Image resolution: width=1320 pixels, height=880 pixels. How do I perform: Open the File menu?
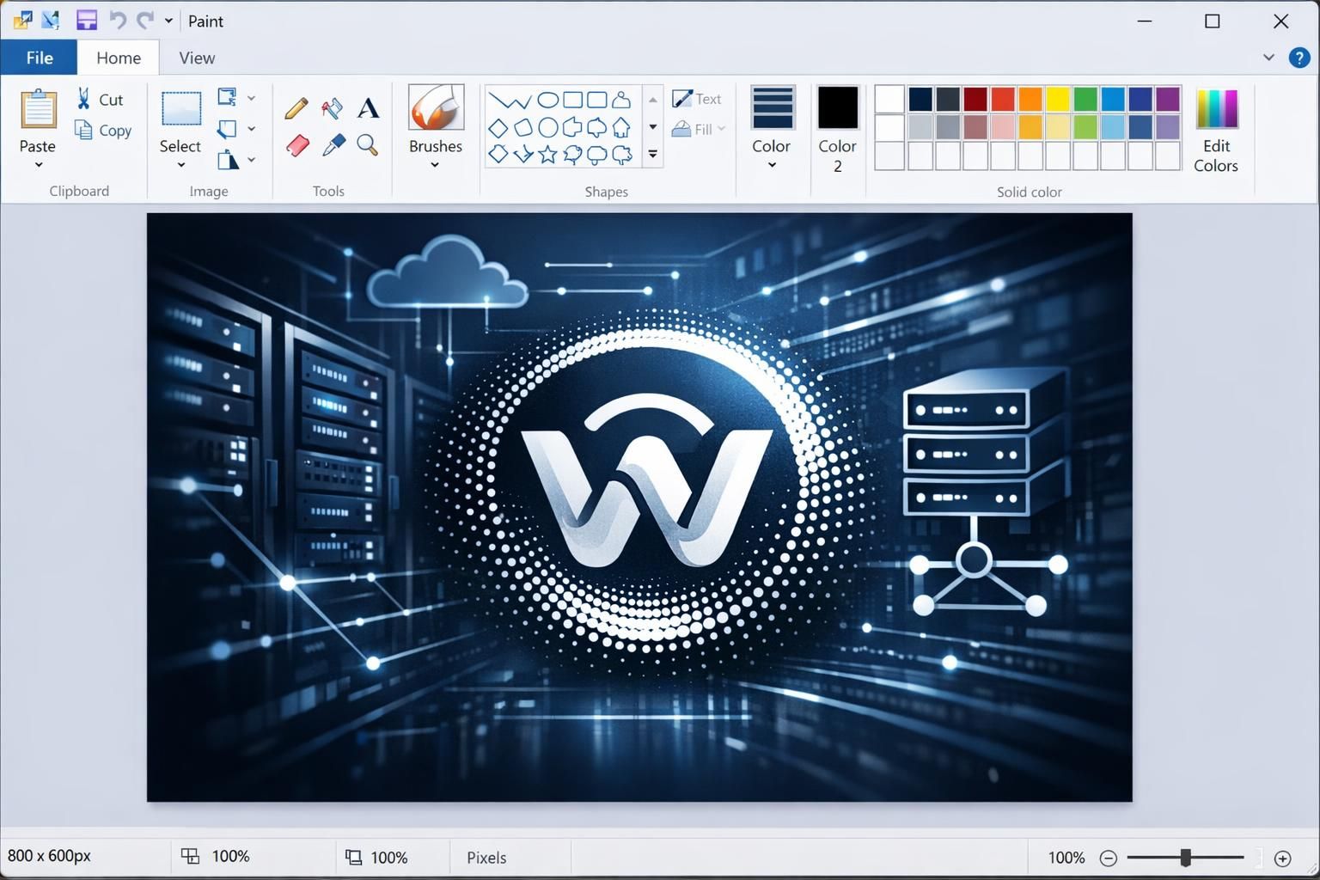(x=40, y=58)
